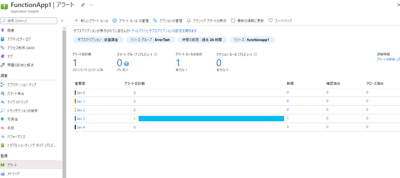Screen dimensions: 400x178
Task: Click the gear icon of アラート ルールの管理
Action: click(115, 21)
